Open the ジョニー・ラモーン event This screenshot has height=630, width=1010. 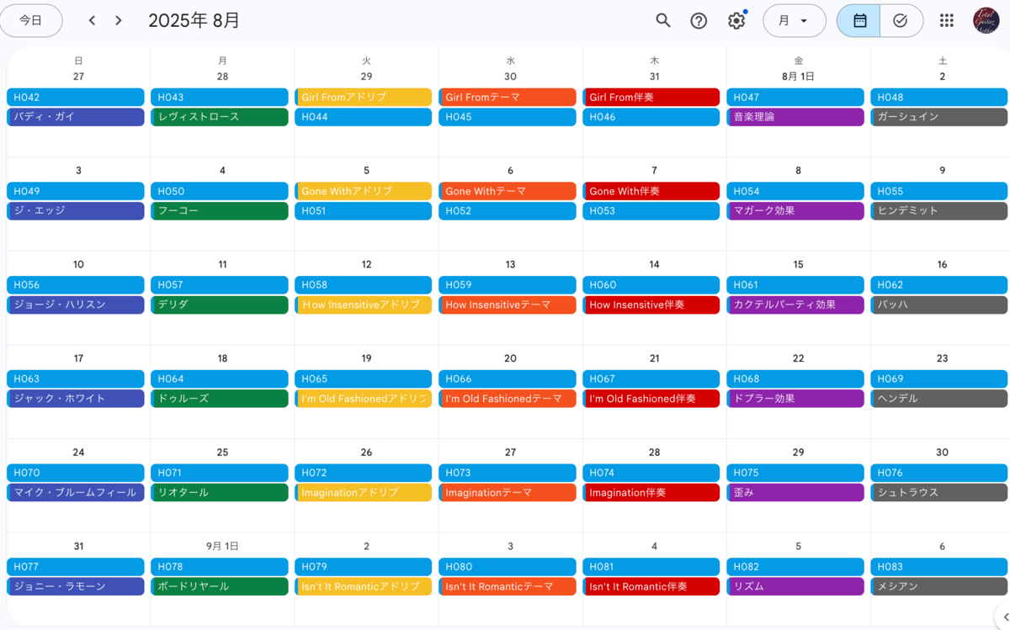76,586
